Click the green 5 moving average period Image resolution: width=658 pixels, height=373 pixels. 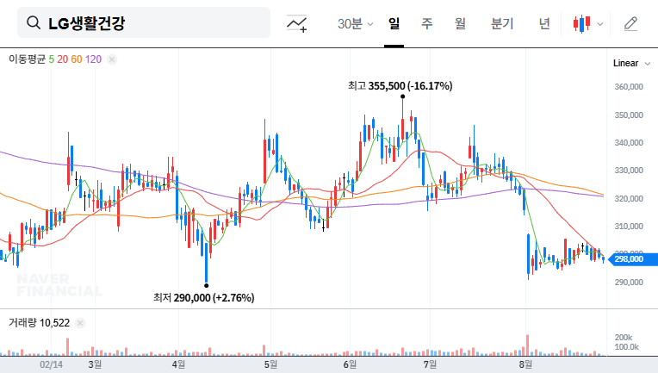(51, 59)
